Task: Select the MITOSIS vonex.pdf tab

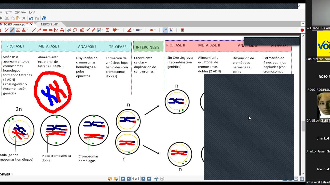Action: coord(14,24)
